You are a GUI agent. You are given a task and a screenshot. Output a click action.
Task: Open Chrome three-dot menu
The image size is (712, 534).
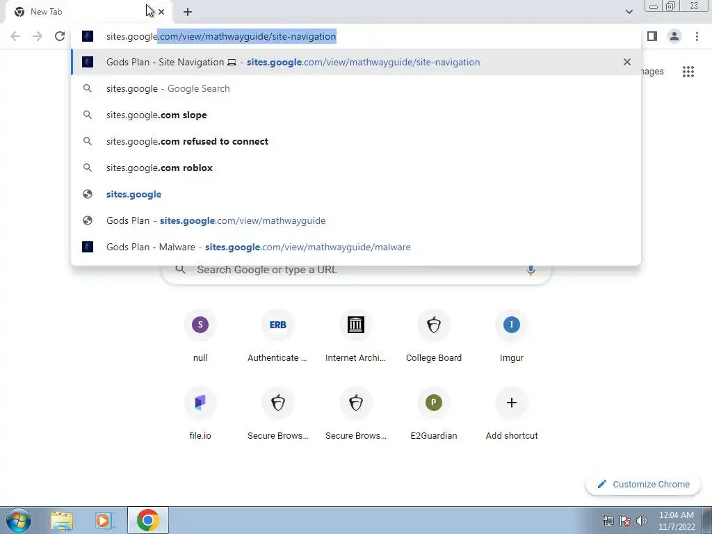(697, 36)
